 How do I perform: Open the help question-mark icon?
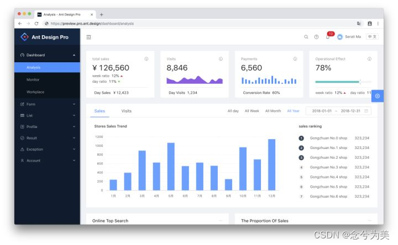(x=316, y=37)
